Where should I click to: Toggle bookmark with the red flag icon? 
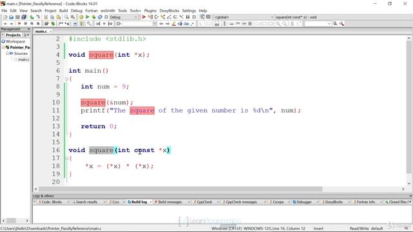point(19,24)
